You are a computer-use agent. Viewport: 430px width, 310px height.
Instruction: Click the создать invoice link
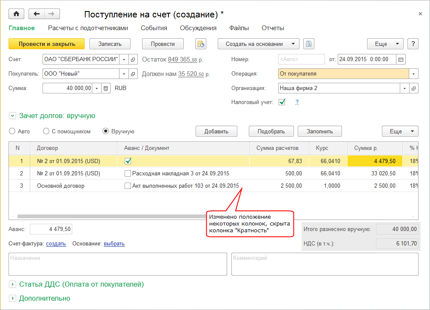[56, 244]
